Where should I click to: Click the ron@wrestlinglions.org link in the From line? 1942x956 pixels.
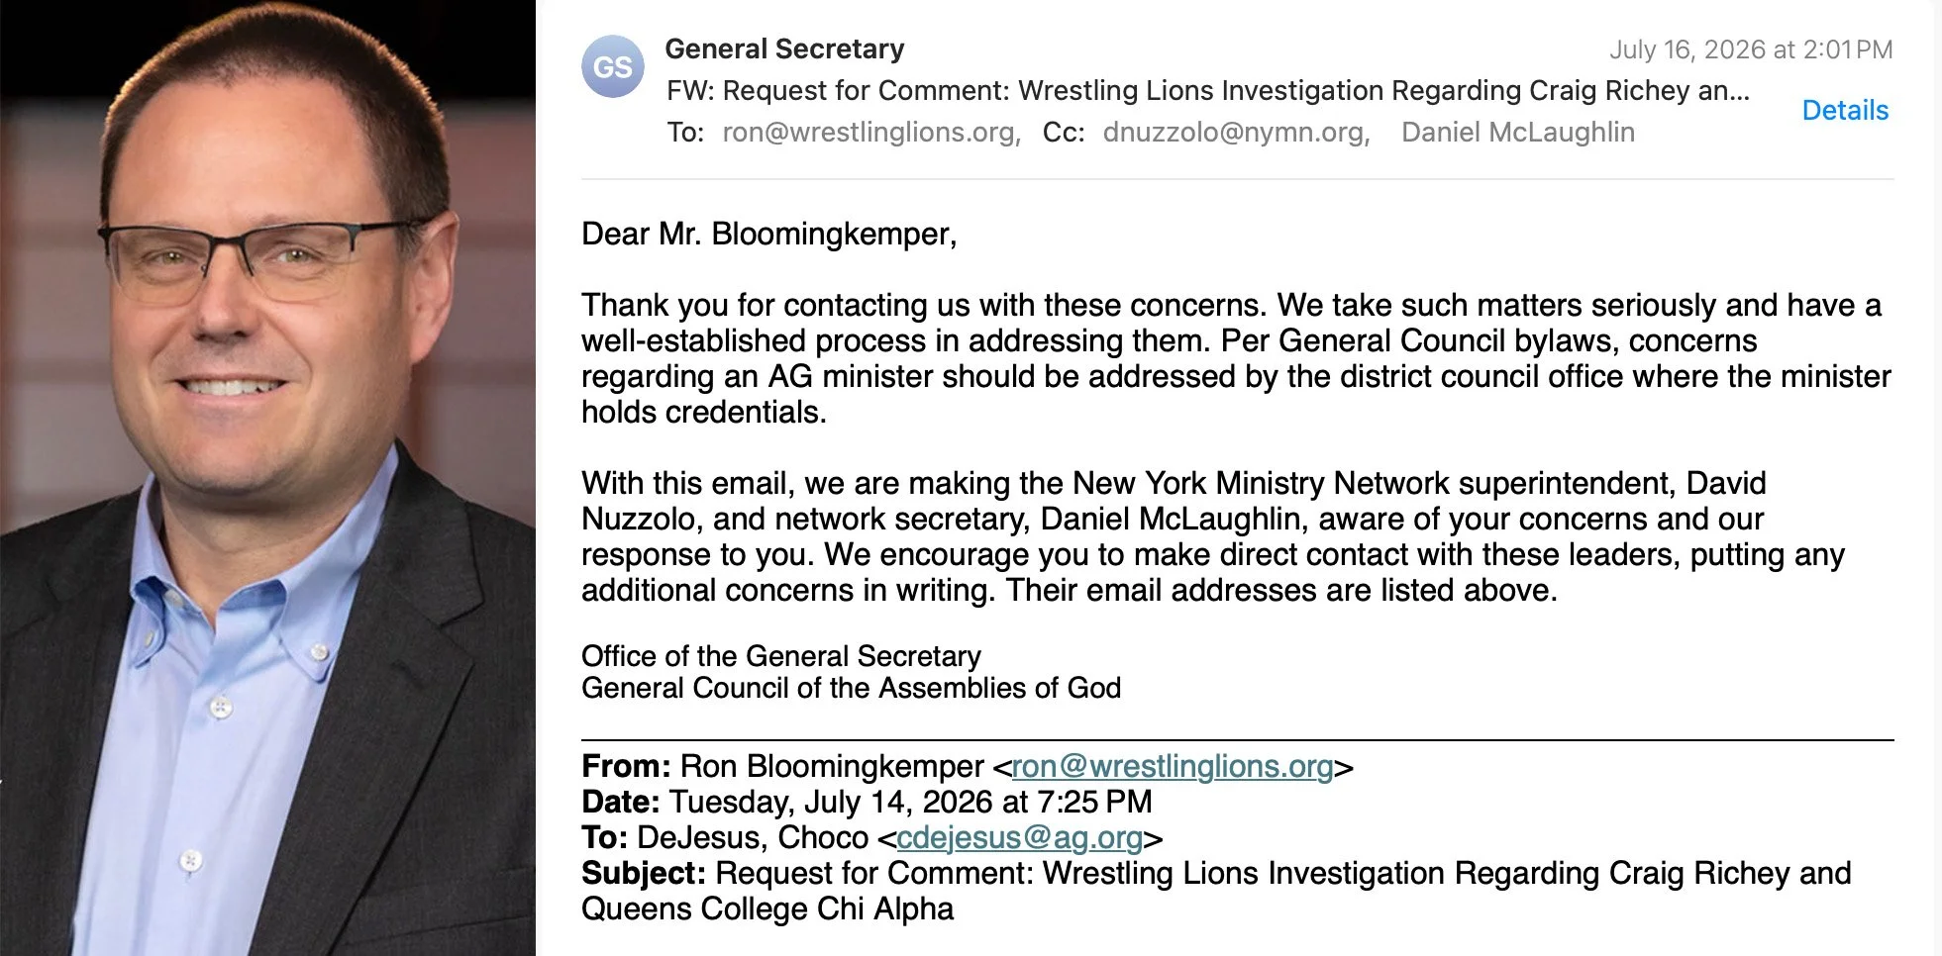1172,766
